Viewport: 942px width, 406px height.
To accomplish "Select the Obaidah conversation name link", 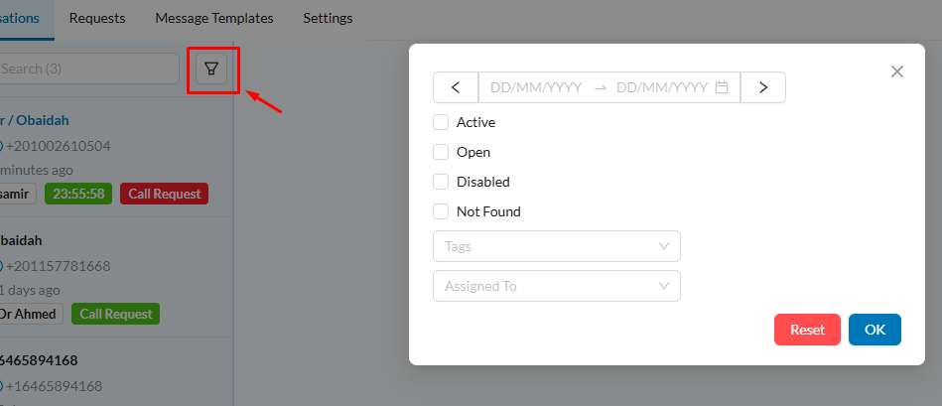I will (x=34, y=120).
